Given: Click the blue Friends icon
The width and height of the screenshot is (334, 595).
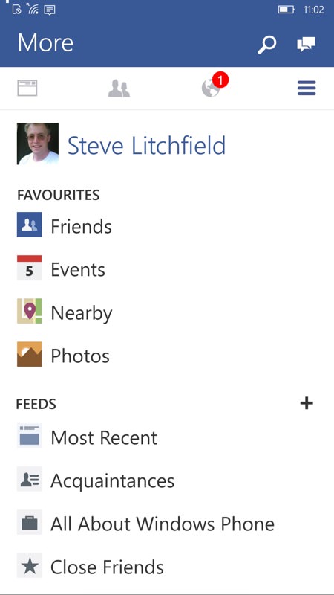Looking at the screenshot, I should tap(29, 225).
